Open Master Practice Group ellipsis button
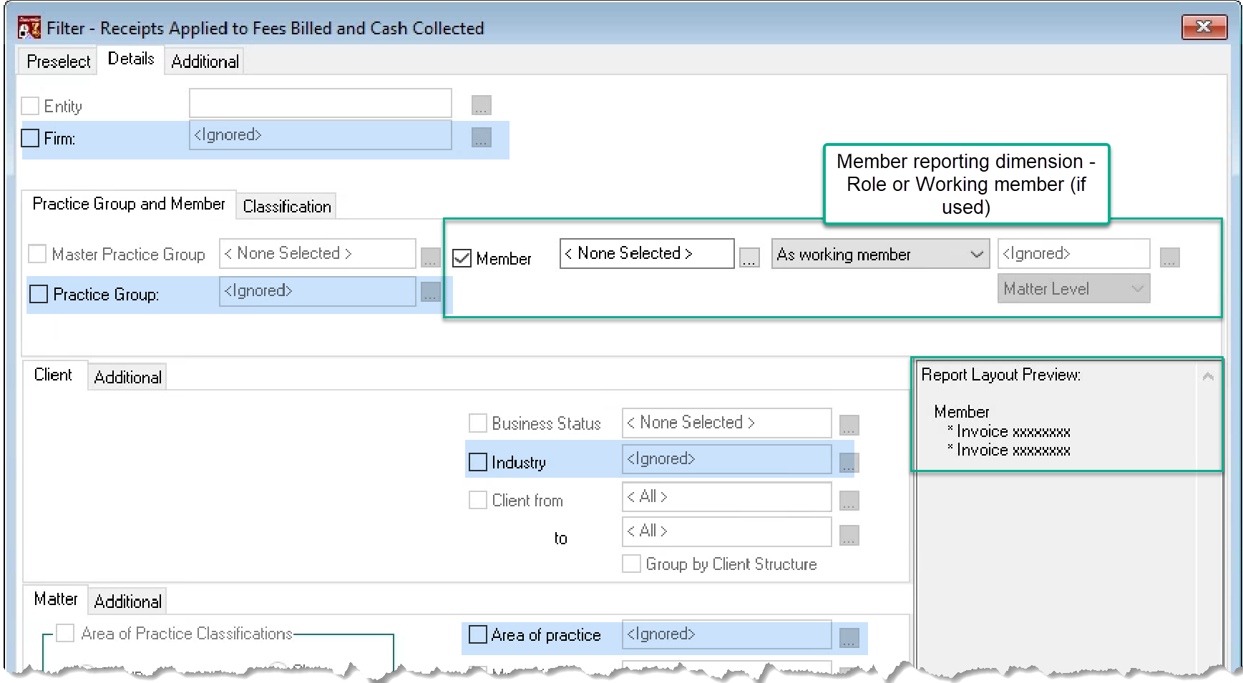Screen dimensions: 1243x683 [430, 257]
